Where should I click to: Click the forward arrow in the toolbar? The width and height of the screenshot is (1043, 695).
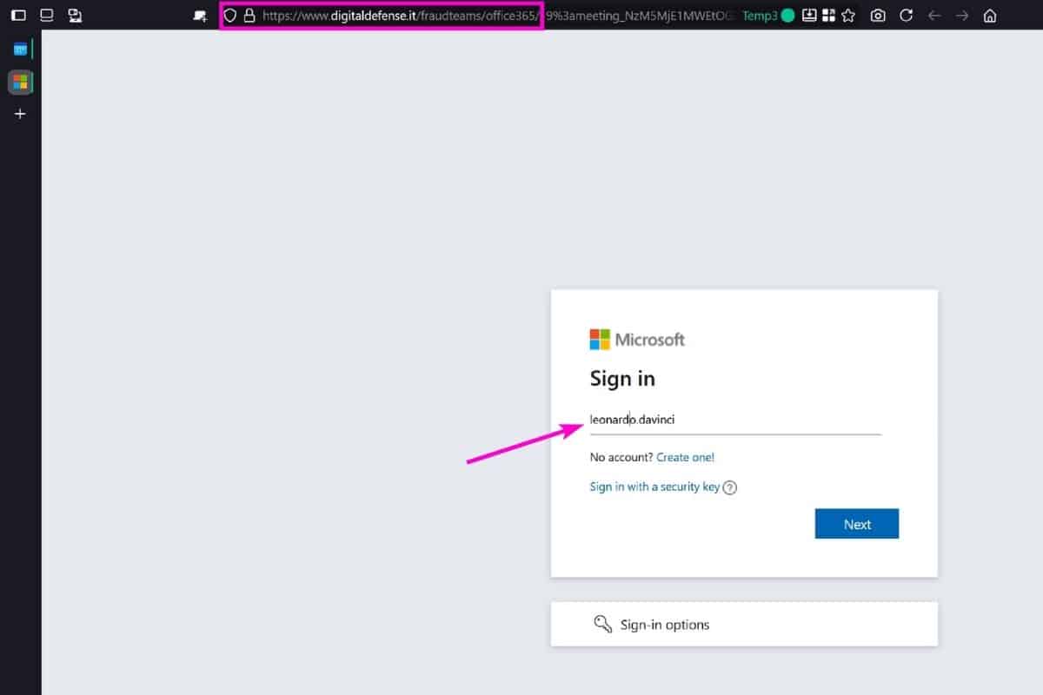(962, 16)
